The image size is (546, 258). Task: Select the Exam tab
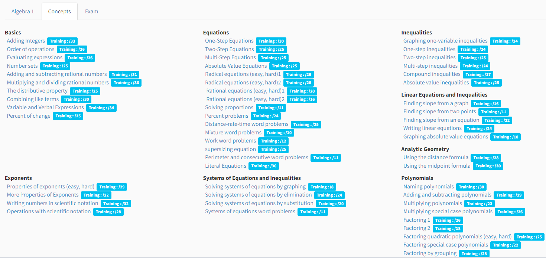pos(91,11)
